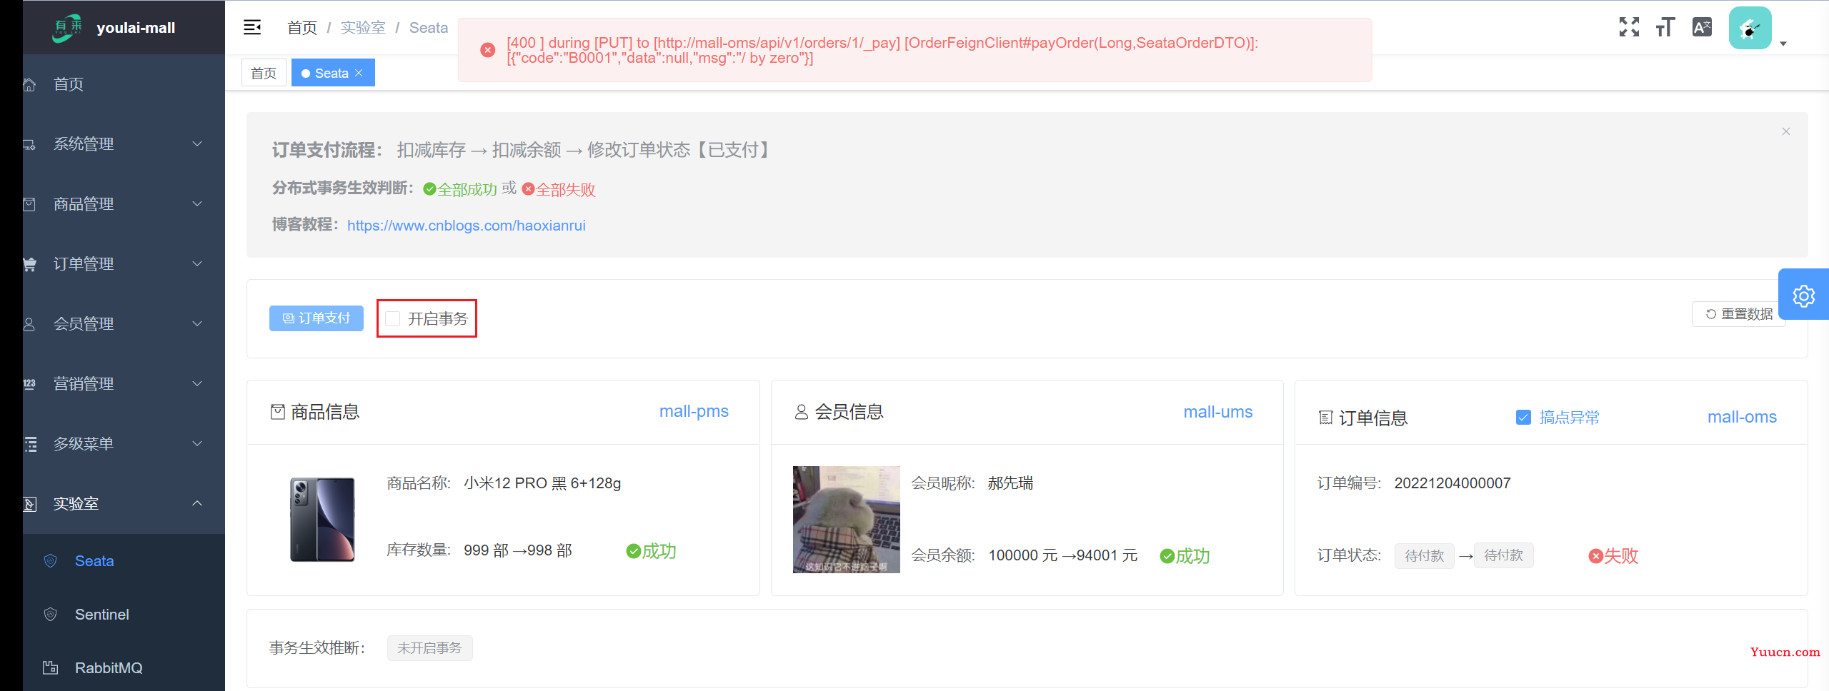Click the 订单信息 card document icon

point(1325,418)
